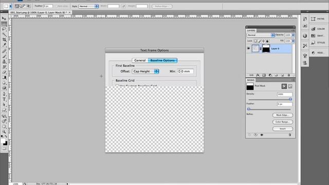
Task: Select the Crop tool
Action: click(x=4, y=40)
